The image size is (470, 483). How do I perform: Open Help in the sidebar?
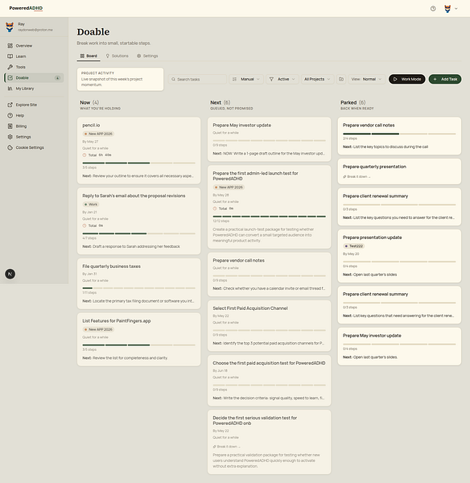pyautogui.click(x=34, y=115)
